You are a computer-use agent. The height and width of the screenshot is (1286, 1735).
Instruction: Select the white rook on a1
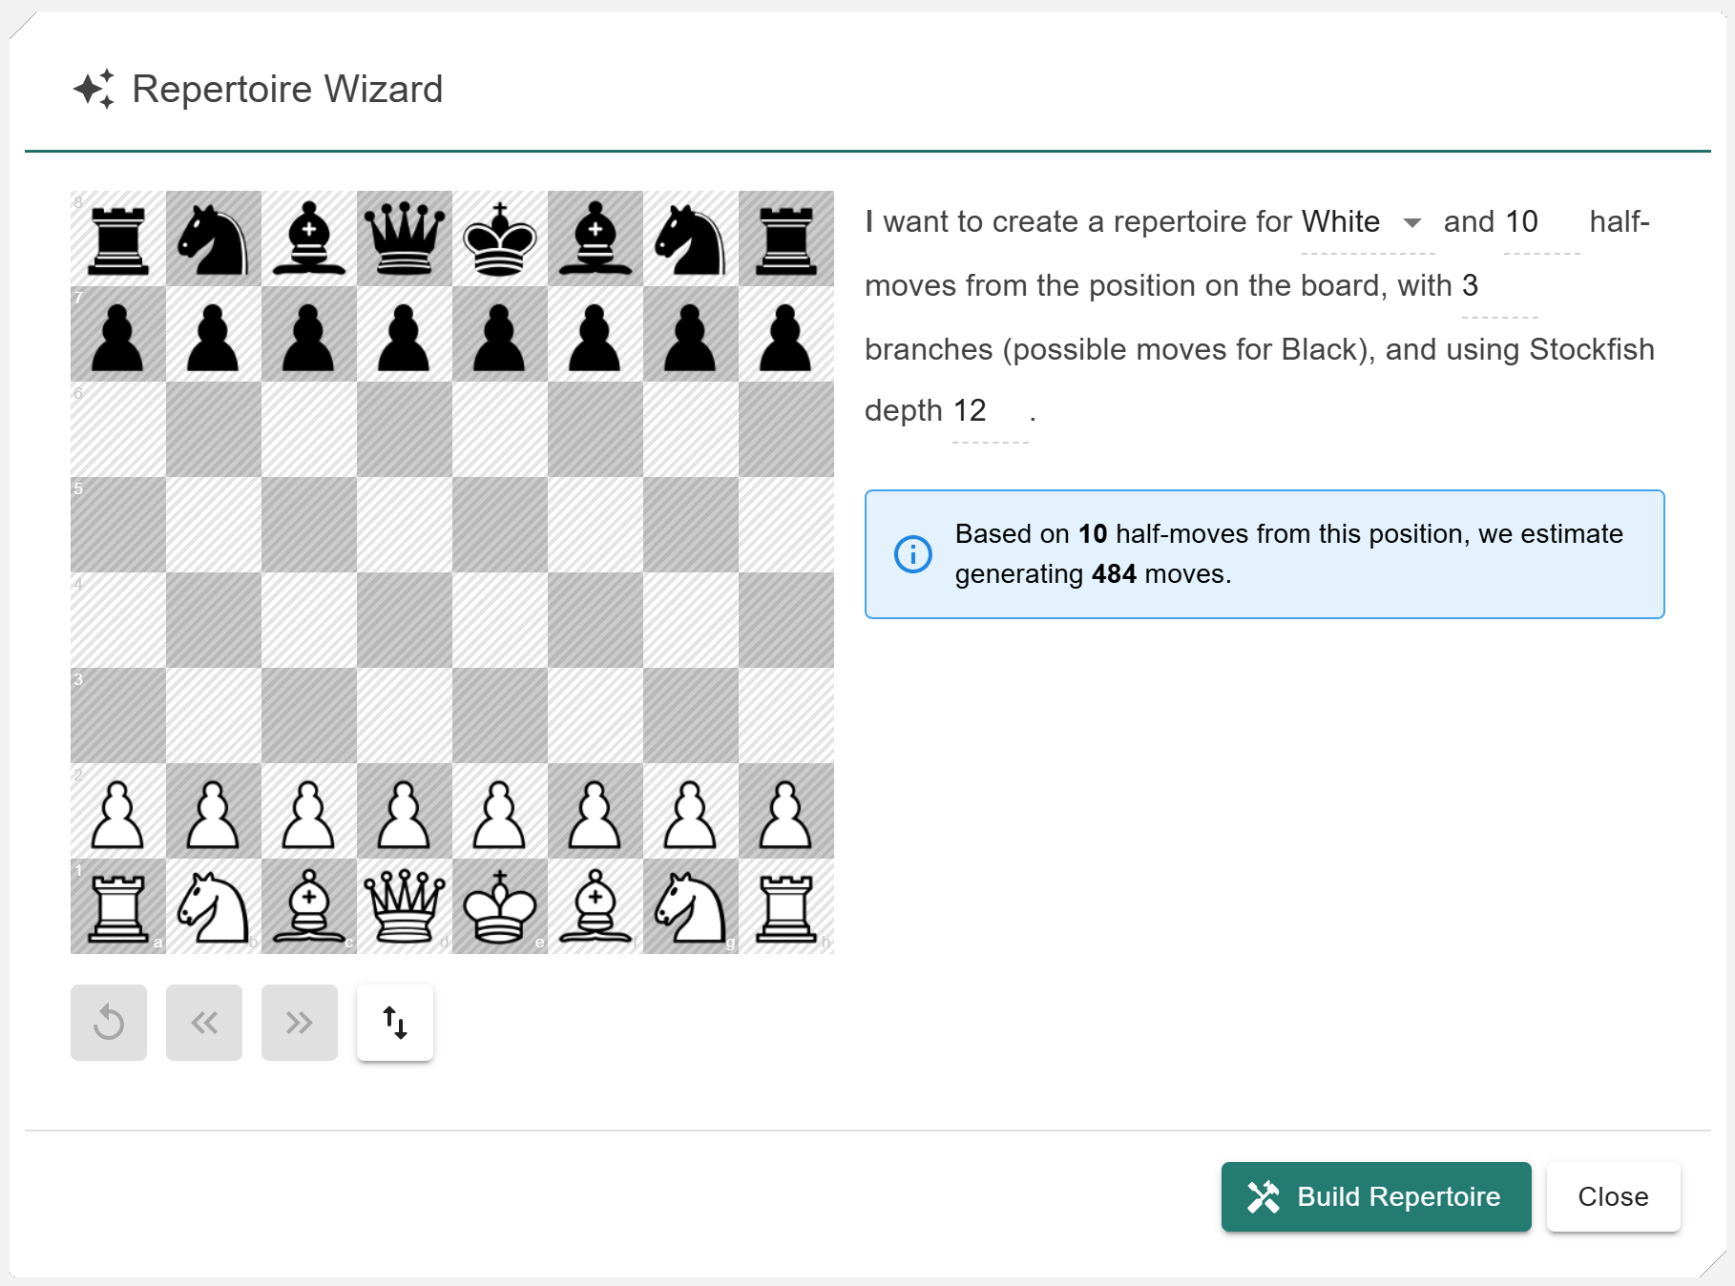pos(118,906)
